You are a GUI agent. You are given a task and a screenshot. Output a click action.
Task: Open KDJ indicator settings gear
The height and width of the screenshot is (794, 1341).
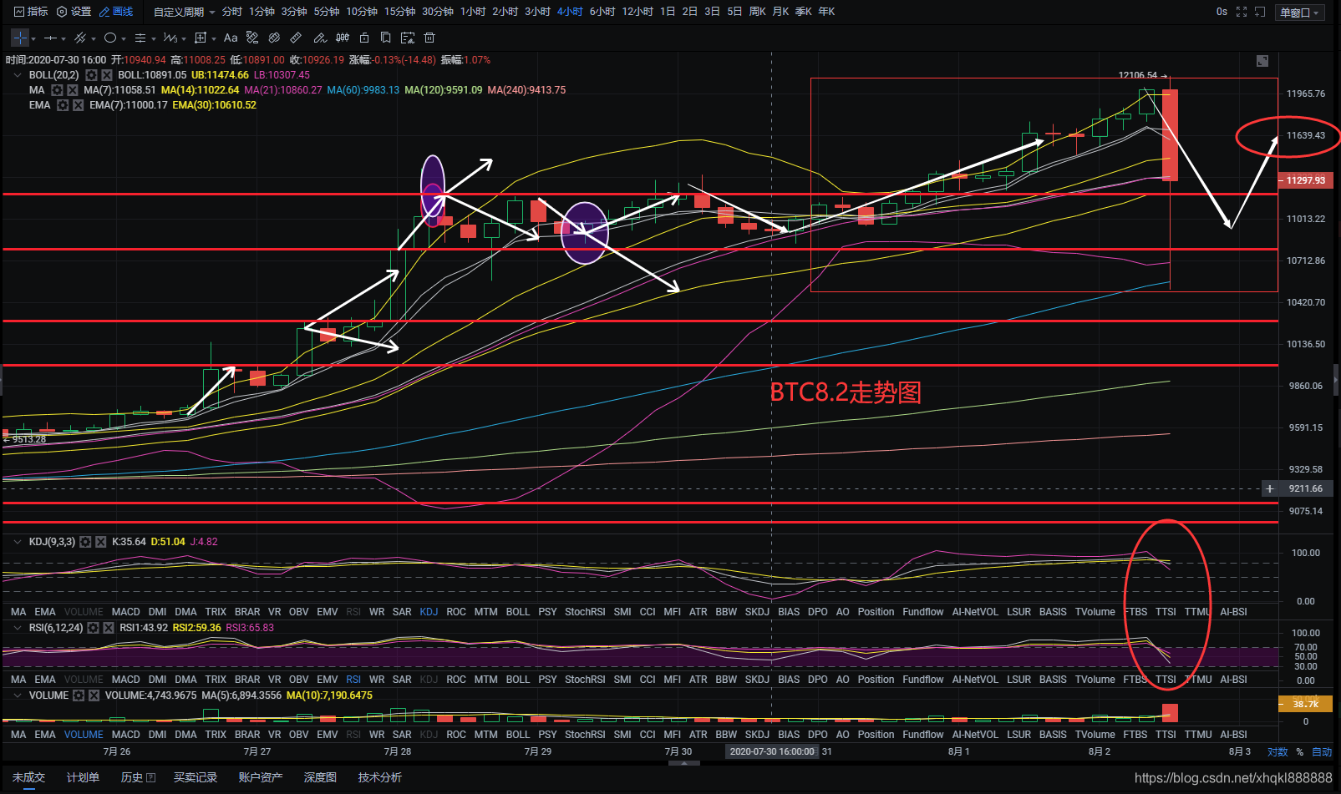click(85, 542)
